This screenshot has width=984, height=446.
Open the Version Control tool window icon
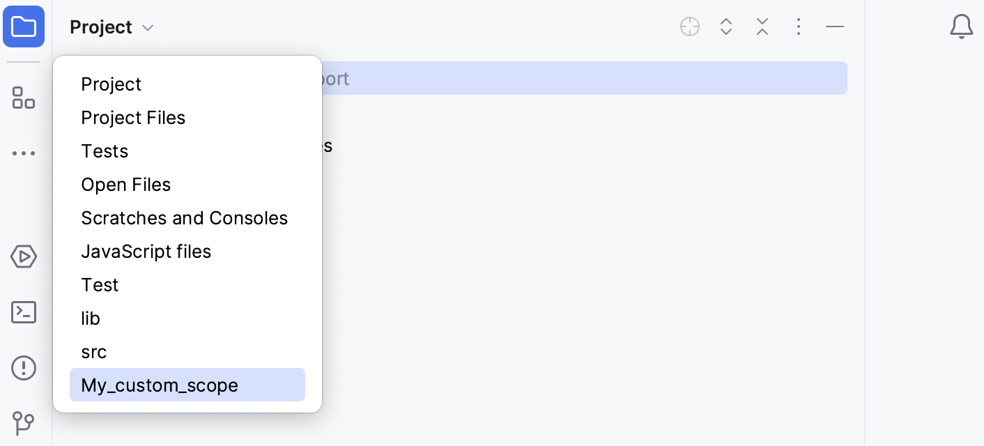[24, 424]
